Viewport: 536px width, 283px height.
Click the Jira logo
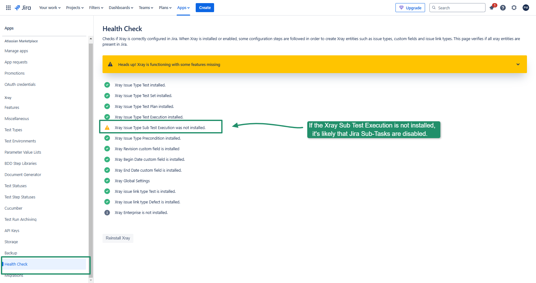(x=23, y=8)
